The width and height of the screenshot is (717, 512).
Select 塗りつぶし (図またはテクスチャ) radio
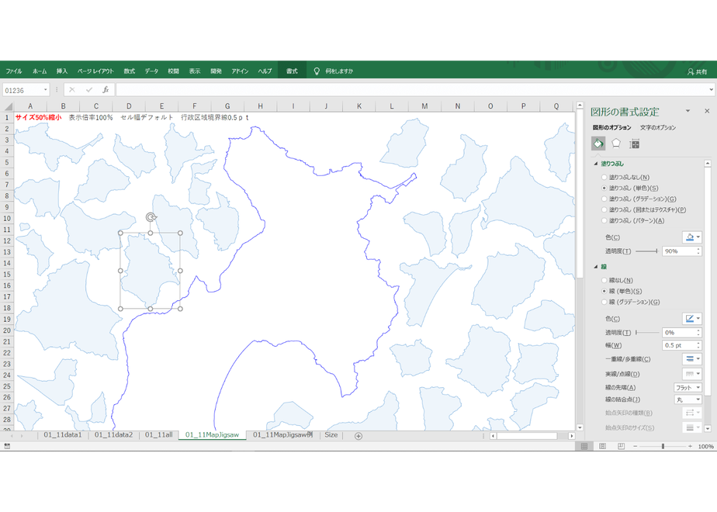(x=604, y=209)
